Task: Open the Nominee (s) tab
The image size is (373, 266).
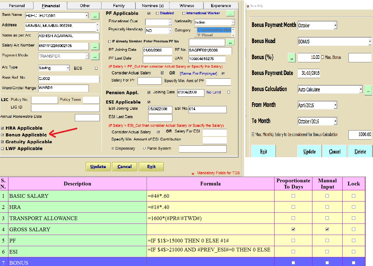Action: coord(152,6)
